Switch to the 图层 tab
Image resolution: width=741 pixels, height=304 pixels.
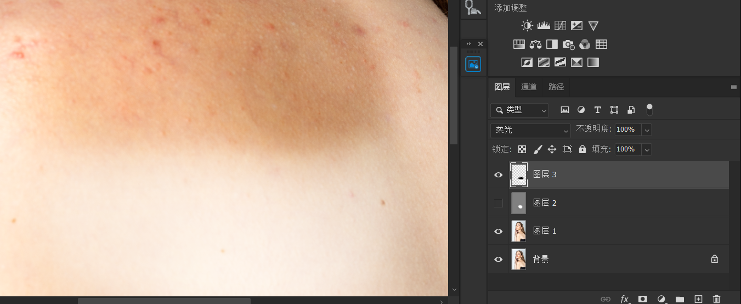502,87
